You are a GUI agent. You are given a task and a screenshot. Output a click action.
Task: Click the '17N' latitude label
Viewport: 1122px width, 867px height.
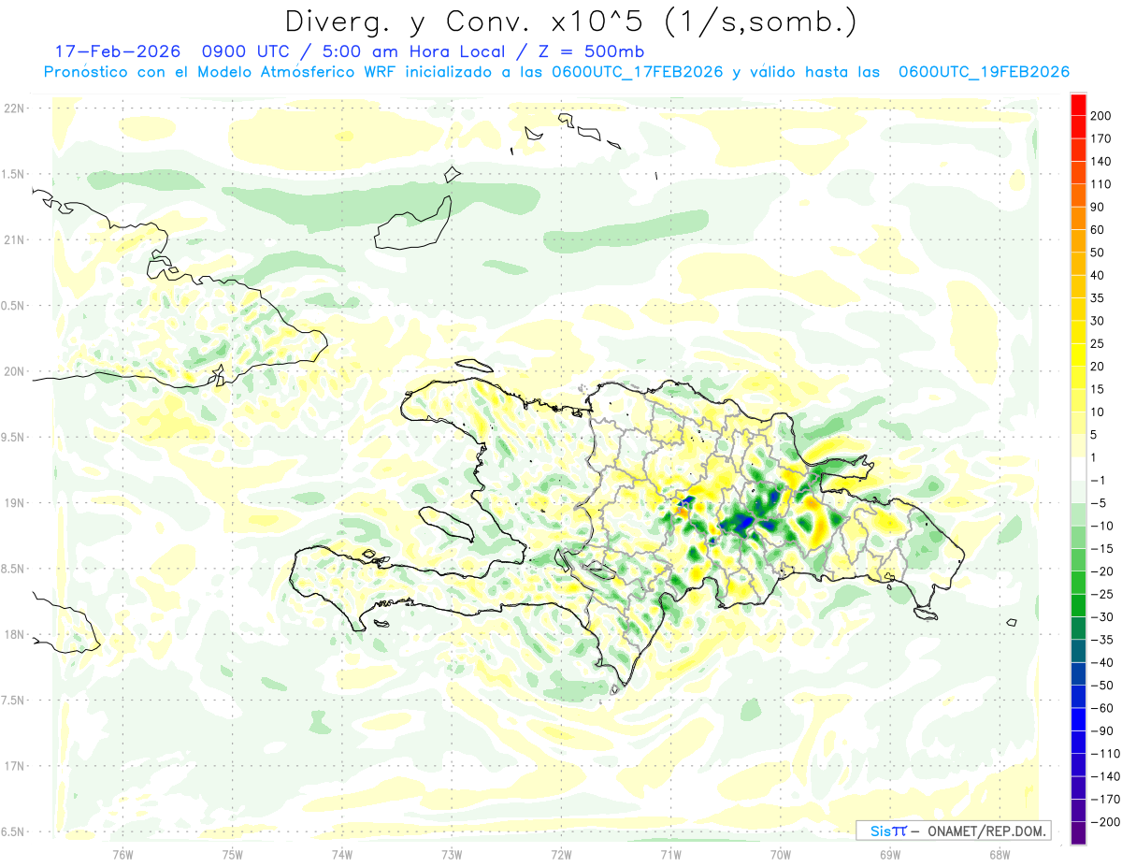[x=16, y=766]
